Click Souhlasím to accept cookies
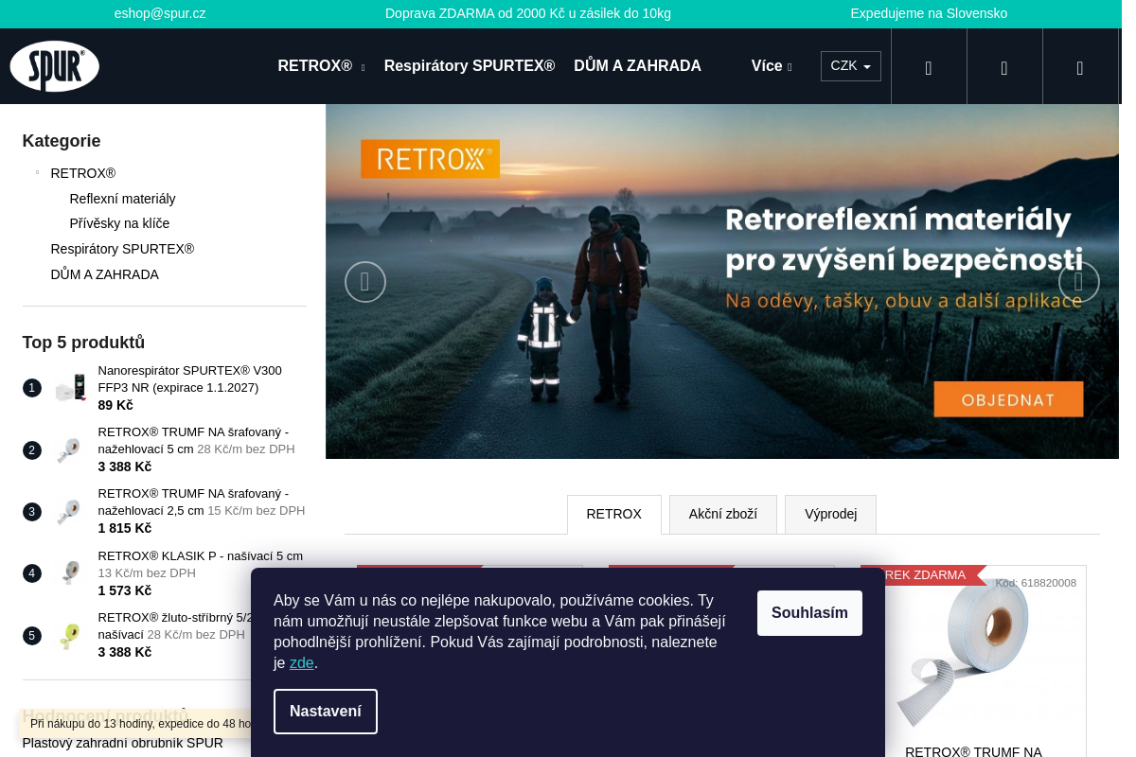Image resolution: width=1136 pixels, height=757 pixels. click(809, 613)
